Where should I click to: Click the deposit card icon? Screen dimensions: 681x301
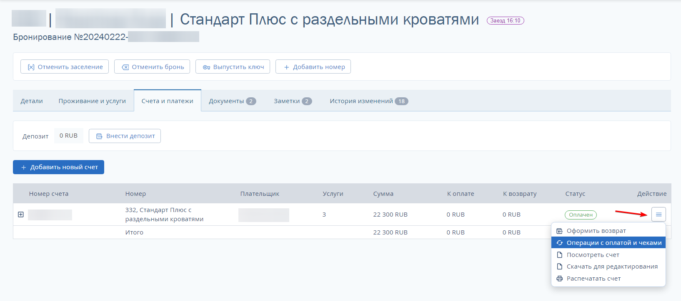[99, 136]
